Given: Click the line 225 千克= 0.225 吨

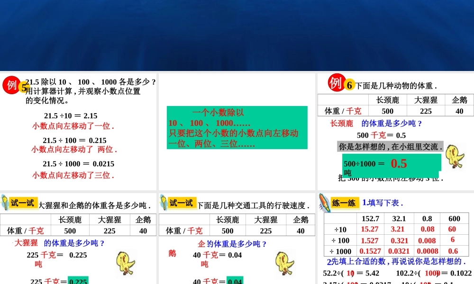Looking at the screenshot, I should 57,259.
